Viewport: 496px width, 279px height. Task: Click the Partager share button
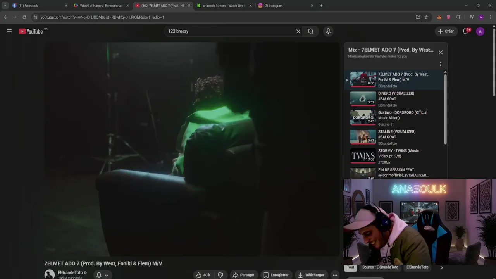click(243, 275)
